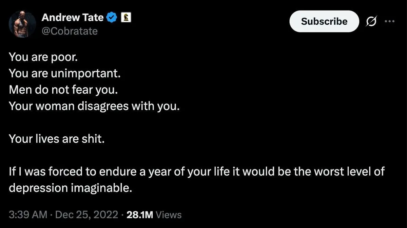Click the "Your woman disagrees with you." line
The width and height of the screenshot is (407, 228).
point(94,106)
